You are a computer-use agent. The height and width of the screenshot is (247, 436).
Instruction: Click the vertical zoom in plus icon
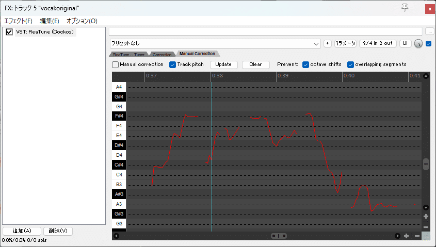[x=426, y=216]
